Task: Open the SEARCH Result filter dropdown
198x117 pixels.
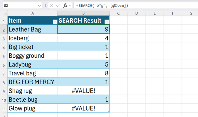Action: click(107, 22)
